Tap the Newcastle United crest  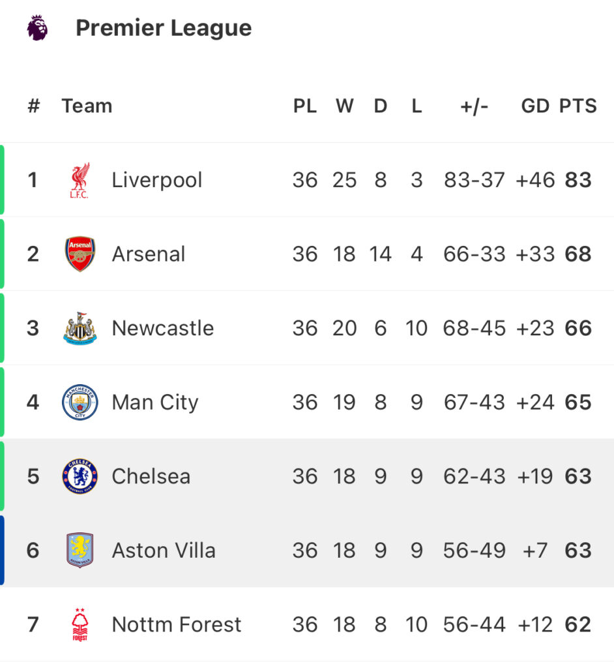point(80,328)
